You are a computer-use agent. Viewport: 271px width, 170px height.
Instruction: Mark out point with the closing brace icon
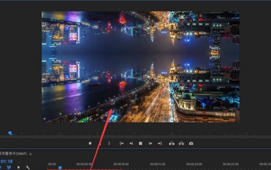click(x=109, y=143)
